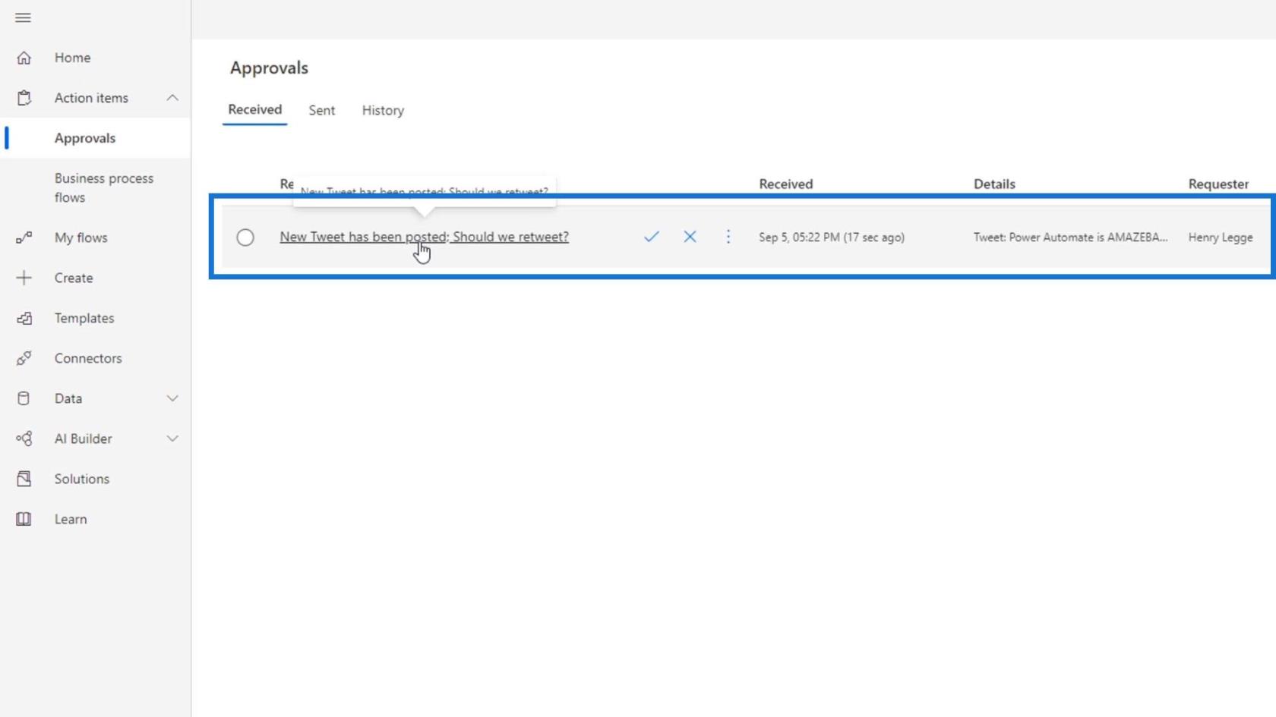Click the My flows icon
The image size is (1276, 717).
(24, 237)
